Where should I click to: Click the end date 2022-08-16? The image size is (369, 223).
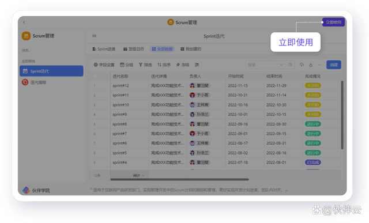276,153
